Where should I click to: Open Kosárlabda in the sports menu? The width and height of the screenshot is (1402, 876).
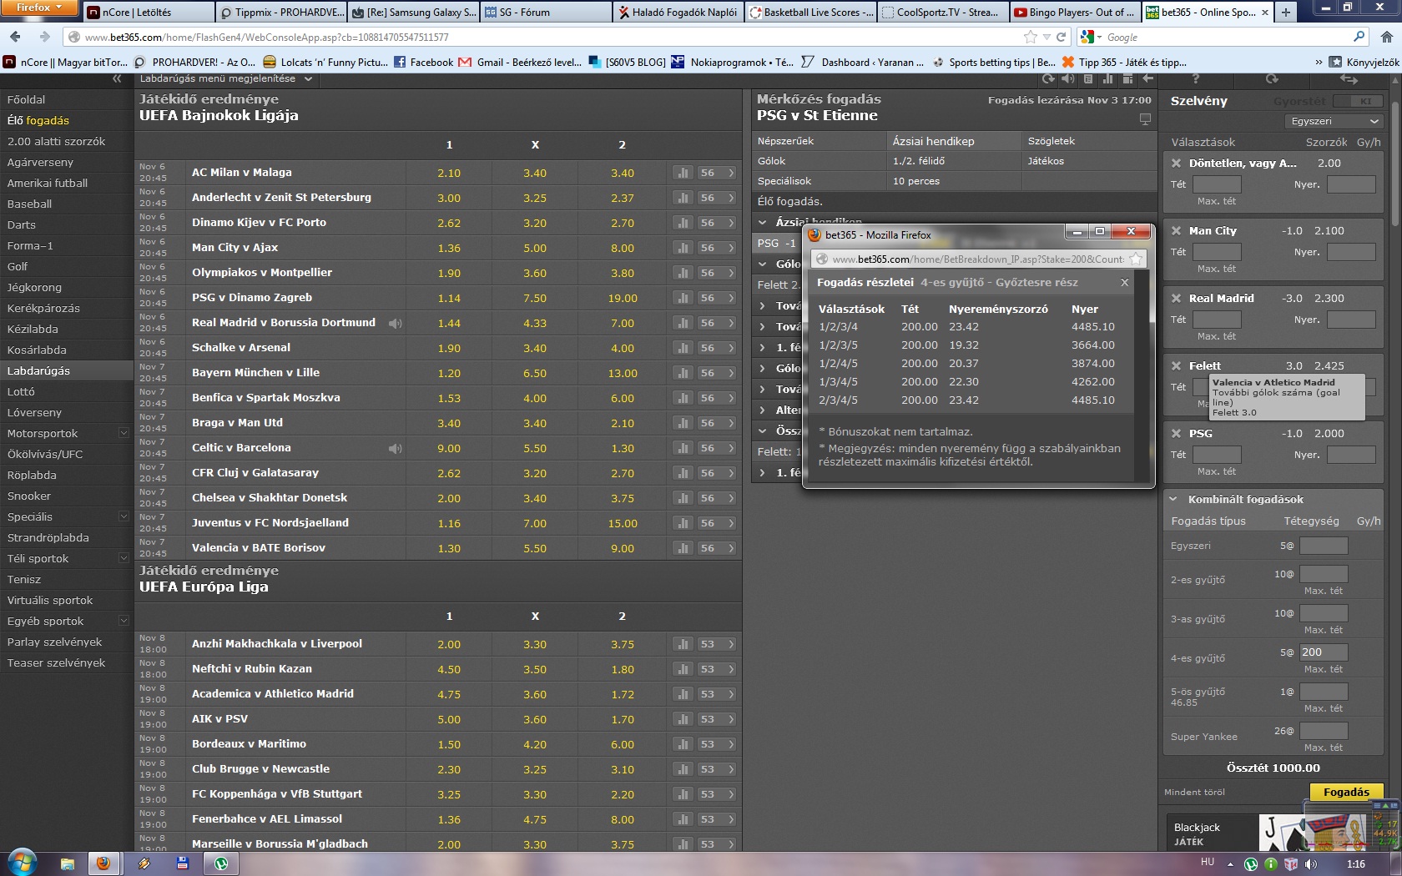point(67,350)
